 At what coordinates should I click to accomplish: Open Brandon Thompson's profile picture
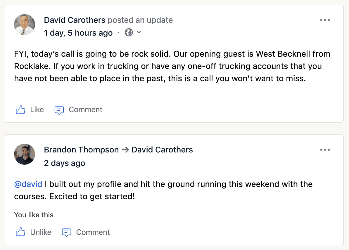tap(25, 154)
